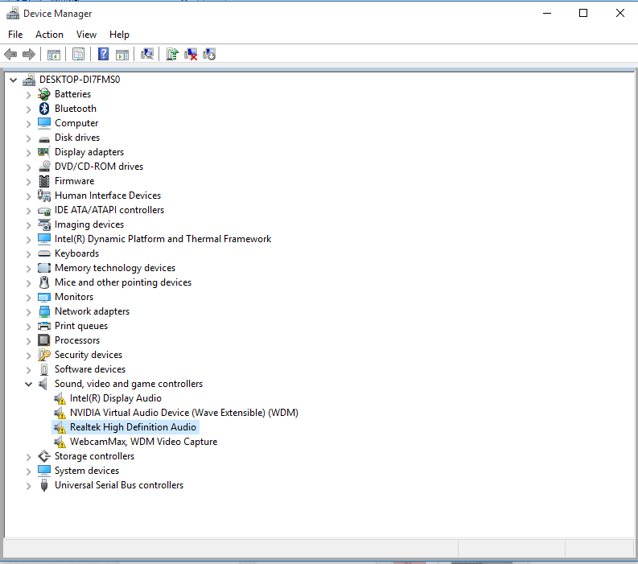The image size is (638, 564).
Task: Select Realtek High Definition Audio device
Action: (x=133, y=427)
